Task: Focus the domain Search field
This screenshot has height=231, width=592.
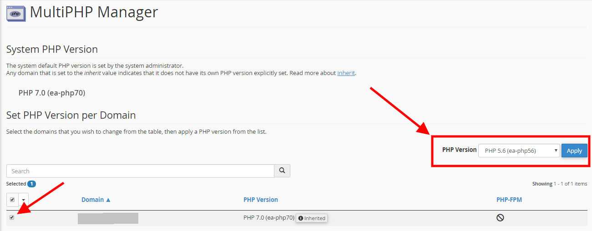Action: (140, 171)
